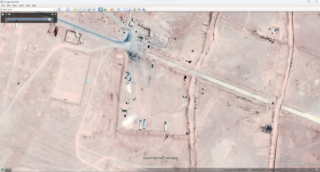The width and height of the screenshot is (320, 172).
Task: Open the View menu
Action: click(15, 5)
